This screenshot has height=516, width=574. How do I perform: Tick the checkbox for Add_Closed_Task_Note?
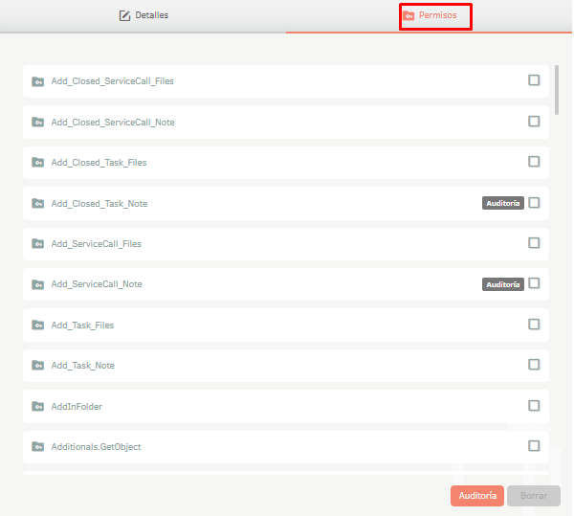(534, 203)
